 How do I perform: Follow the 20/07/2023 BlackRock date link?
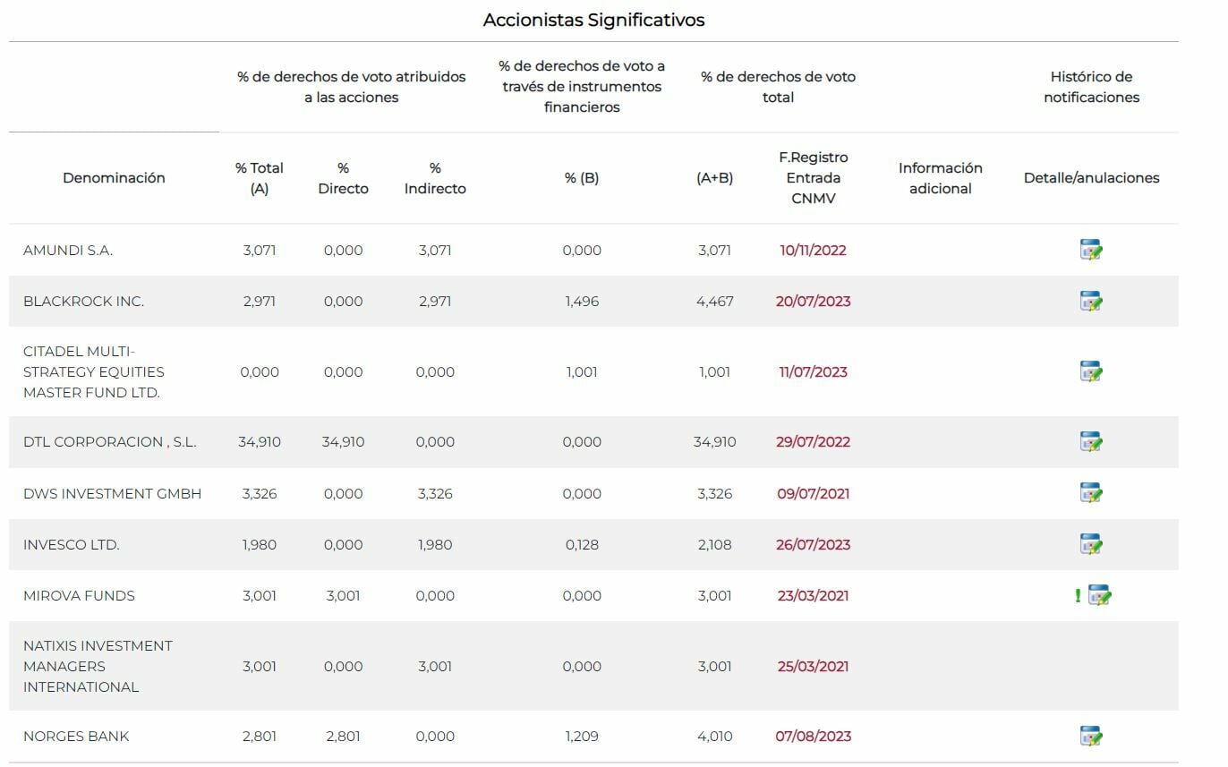pos(813,302)
